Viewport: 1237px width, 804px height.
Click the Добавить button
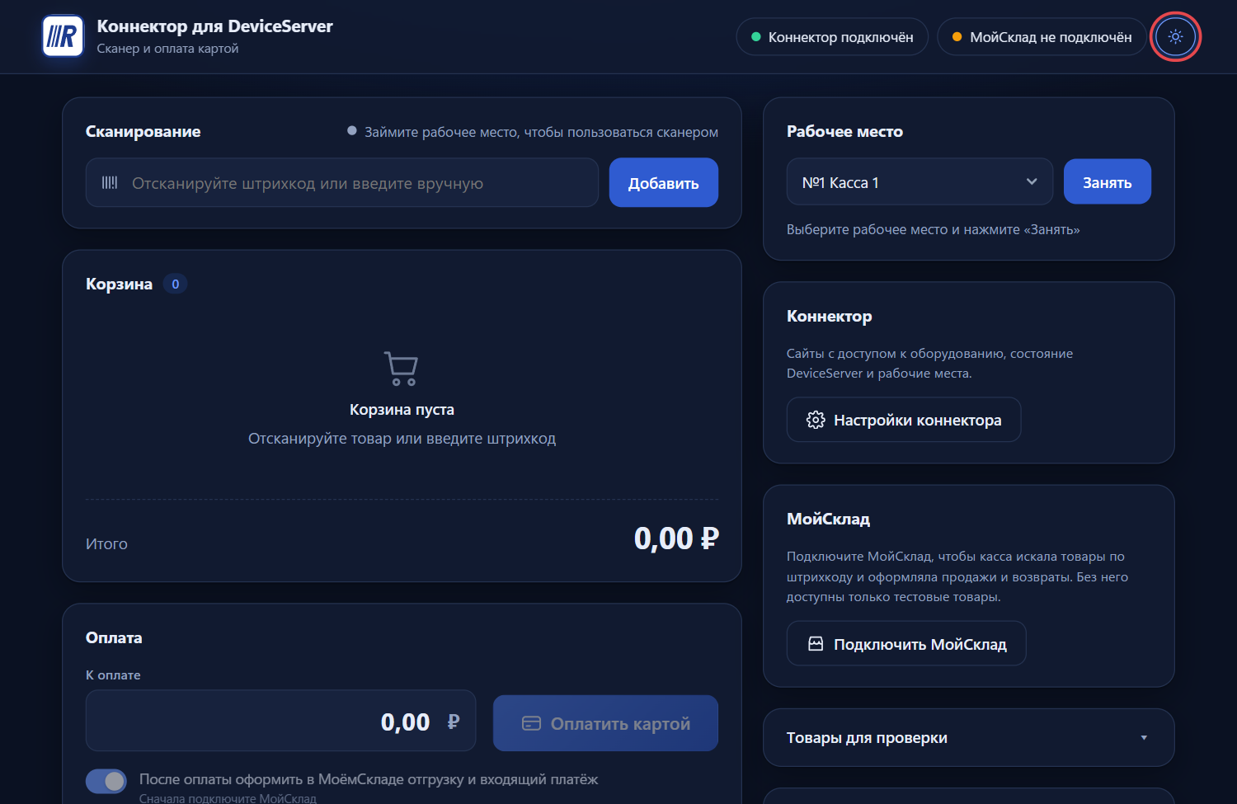[x=664, y=183]
